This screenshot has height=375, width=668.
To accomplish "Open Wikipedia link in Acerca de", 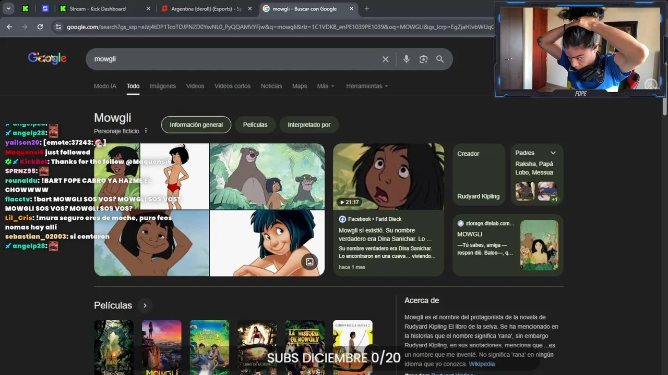I will coord(482,364).
